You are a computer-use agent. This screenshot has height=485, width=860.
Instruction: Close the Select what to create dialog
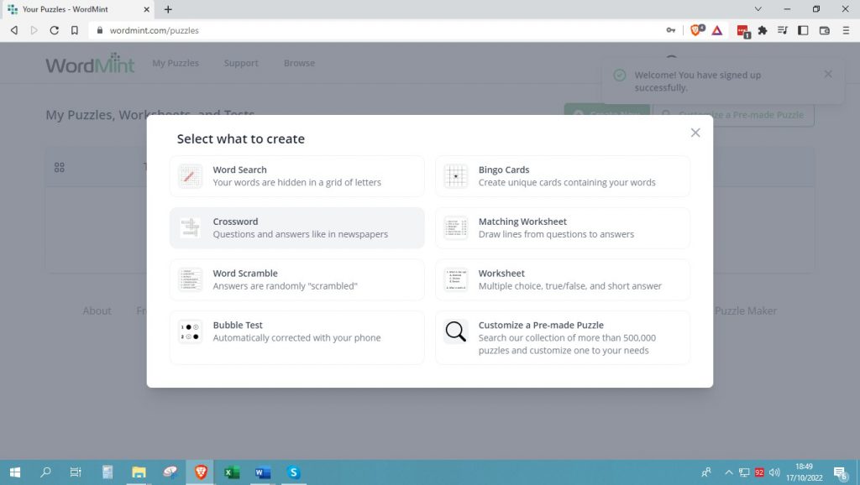pyautogui.click(x=695, y=133)
